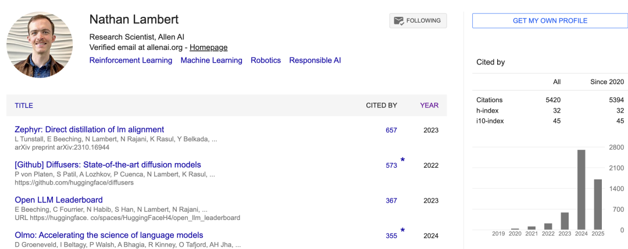Click the asterisk next to 355 citations
The image size is (628, 249).
tap(402, 230)
